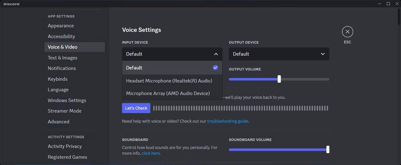This screenshot has width=401, height=165.
Task: Open the troubleshooting guide link
Action: click(x=228, y=121)
